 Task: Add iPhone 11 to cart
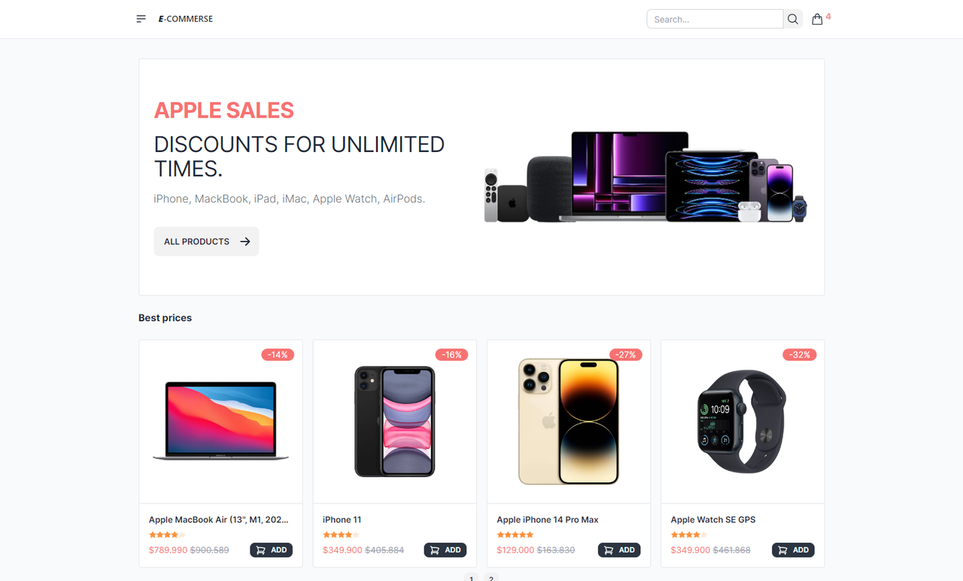coord(445,550)
